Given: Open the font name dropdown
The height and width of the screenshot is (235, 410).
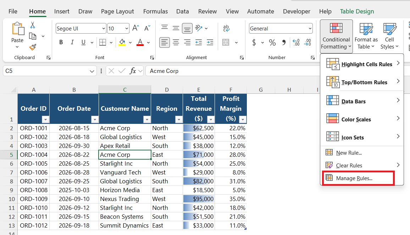Looking at the screenshot, I should coord(104,28).
